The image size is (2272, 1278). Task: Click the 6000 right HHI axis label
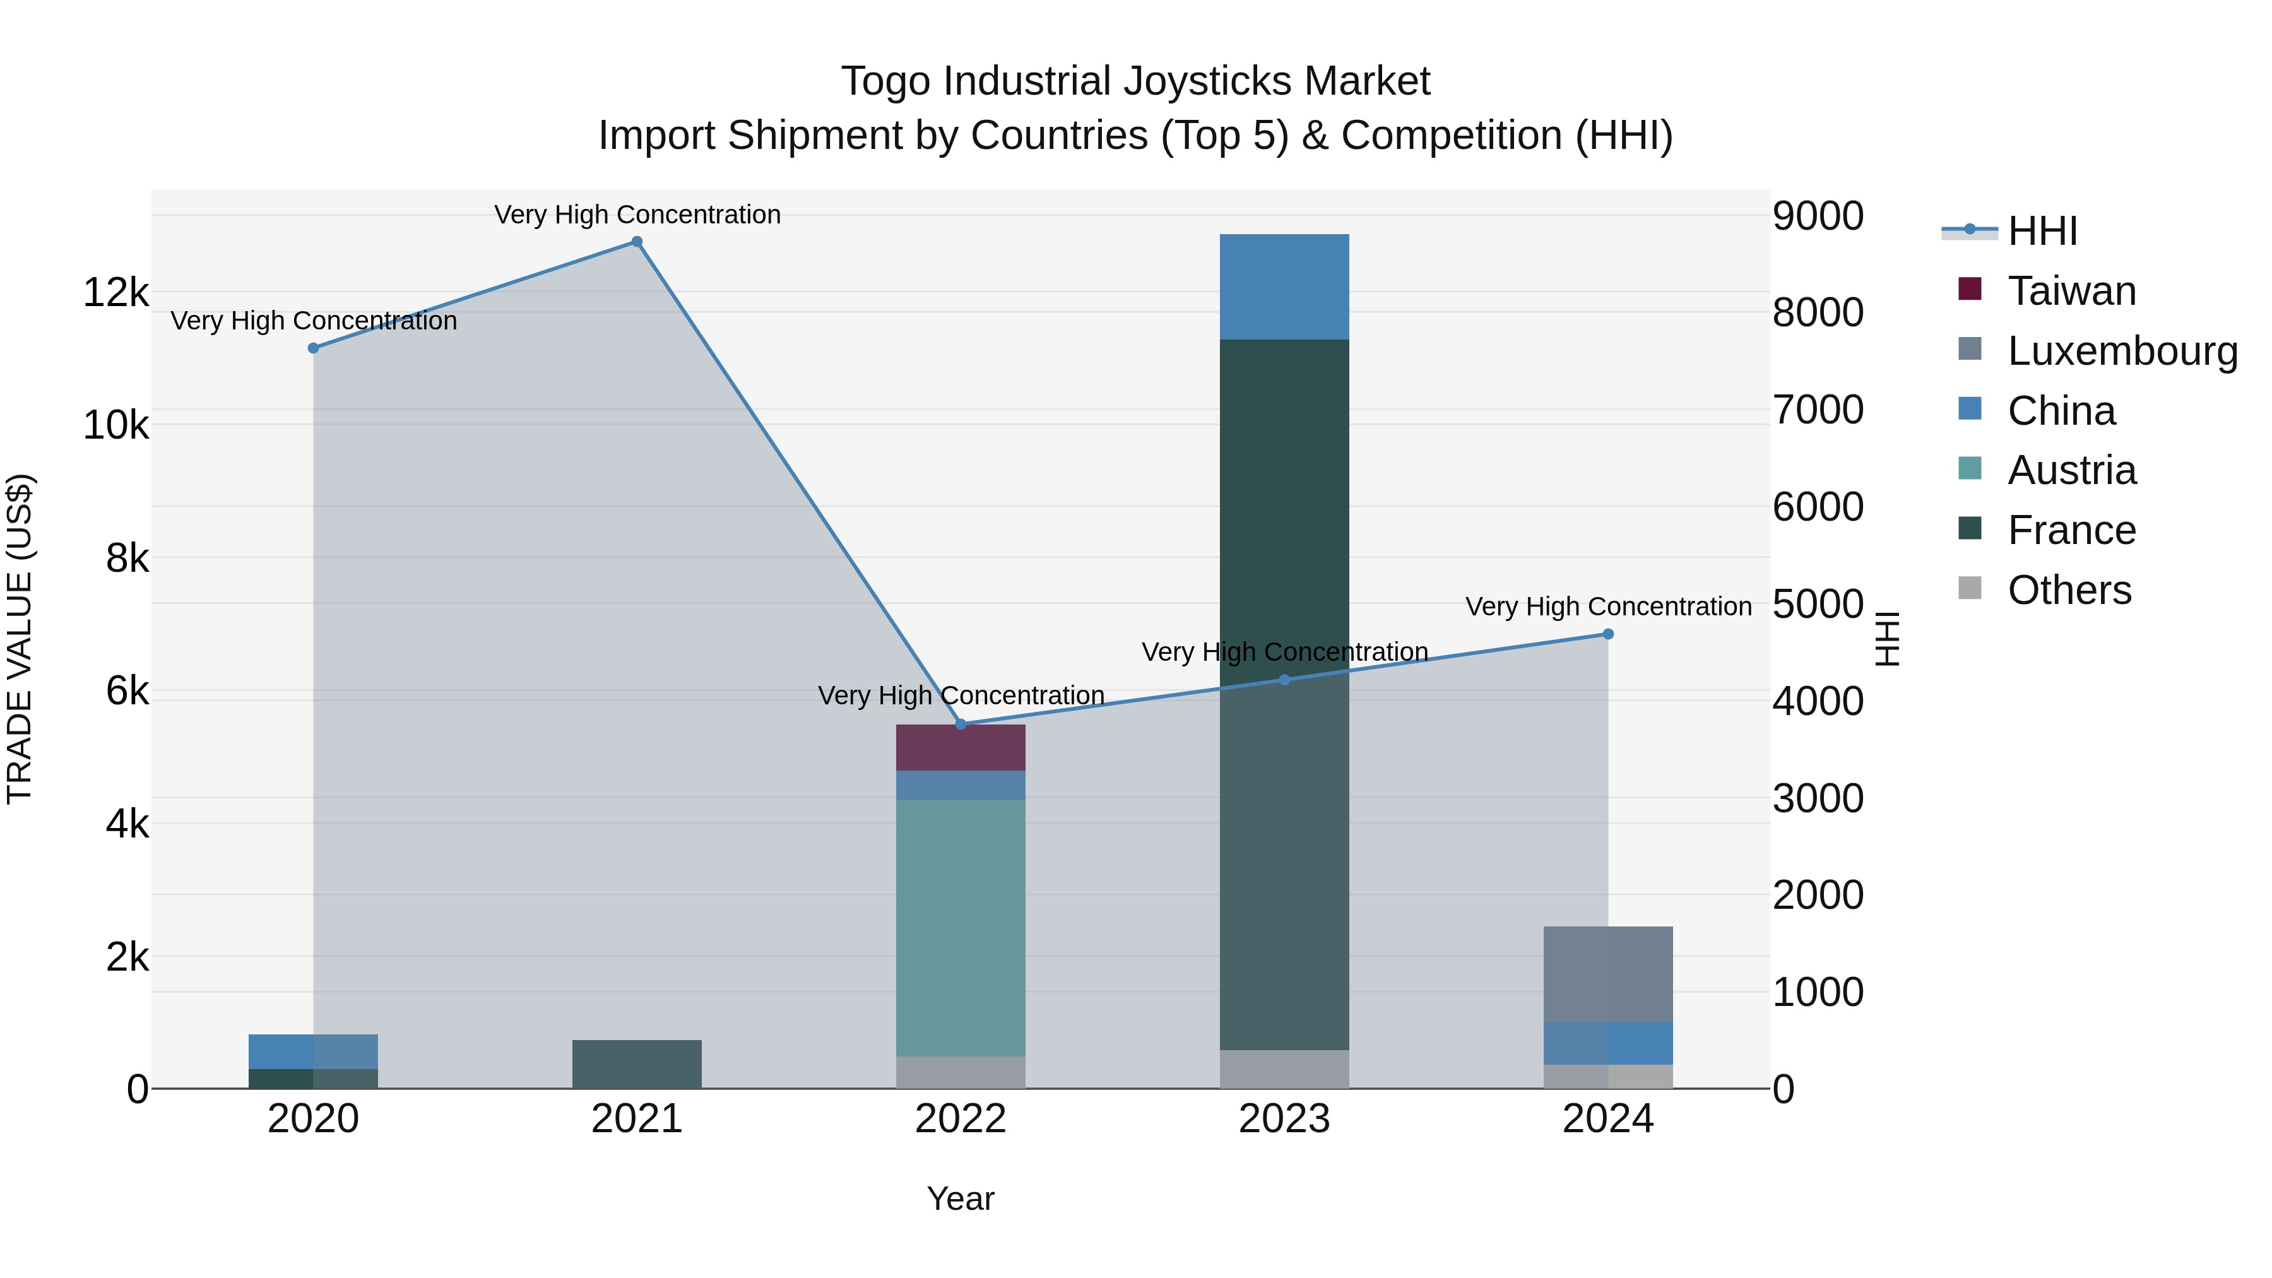tap(1818, 507)
